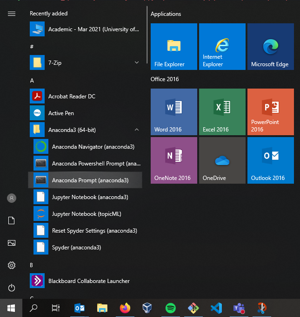Launch the Excel 2016 tile
This screenshot has width=300, height=317.
(222, 112)
